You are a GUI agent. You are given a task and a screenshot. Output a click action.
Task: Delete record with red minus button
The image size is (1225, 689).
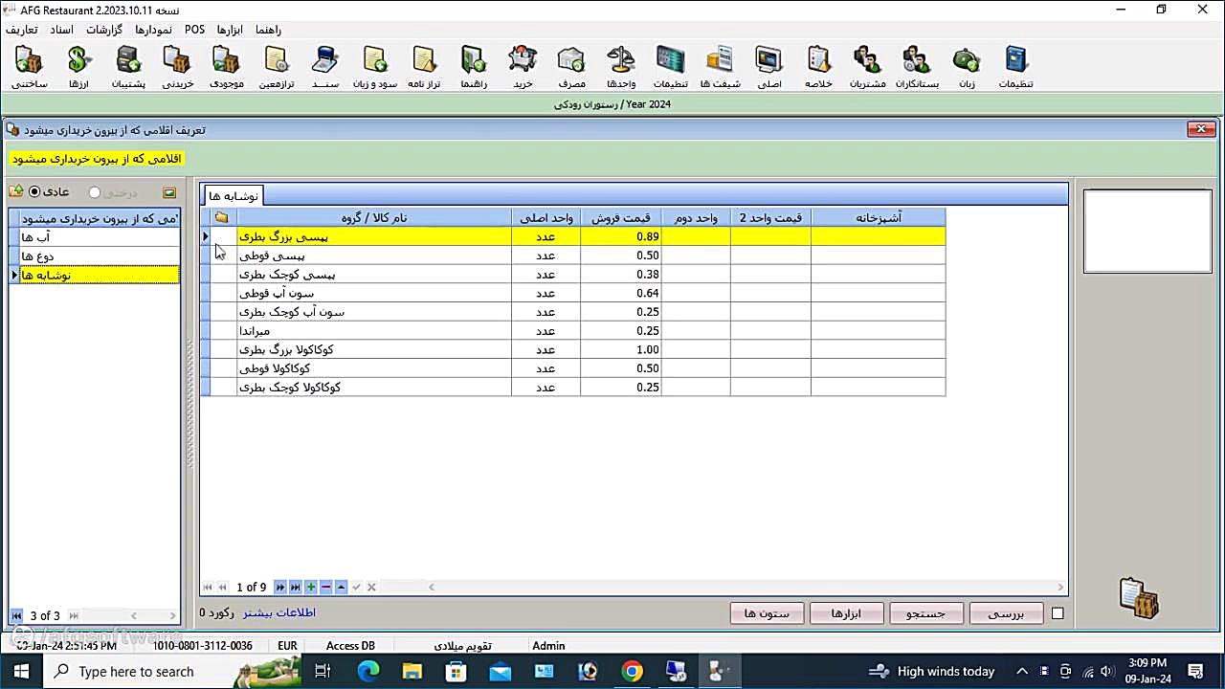(325, 587)
